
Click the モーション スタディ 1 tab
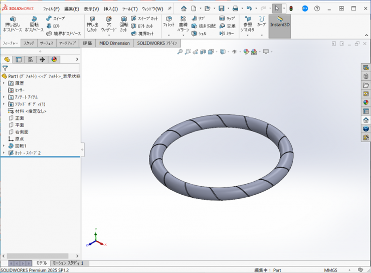coord(68,263)
